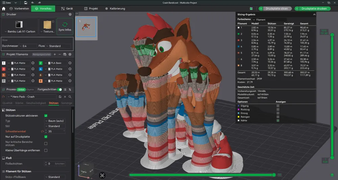Open the filament settings gear icon
Screen dimensions: 338x180
click(x=70, y=55)
